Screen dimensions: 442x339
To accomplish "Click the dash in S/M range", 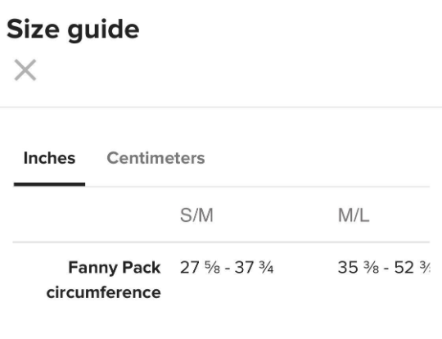I will point(228,269).
